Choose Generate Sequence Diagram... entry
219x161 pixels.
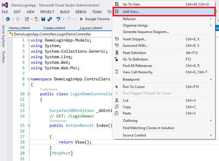coord(164,32)
